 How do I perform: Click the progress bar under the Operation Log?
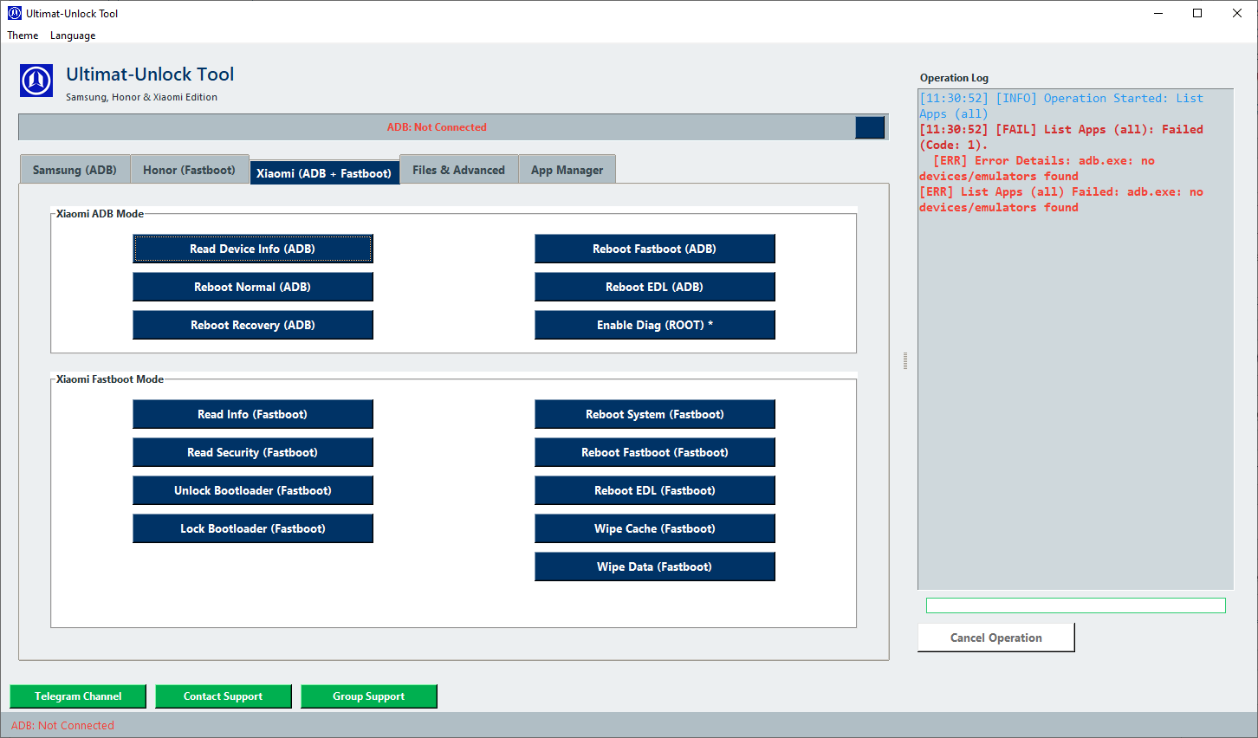[1074, 605]
